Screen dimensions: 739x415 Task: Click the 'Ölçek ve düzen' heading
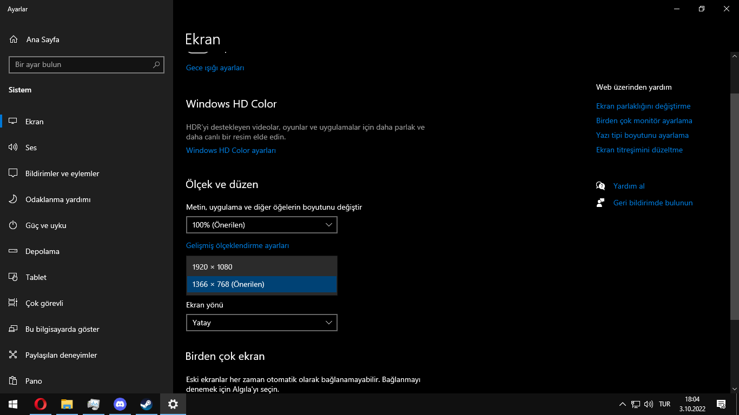(222, 184)
